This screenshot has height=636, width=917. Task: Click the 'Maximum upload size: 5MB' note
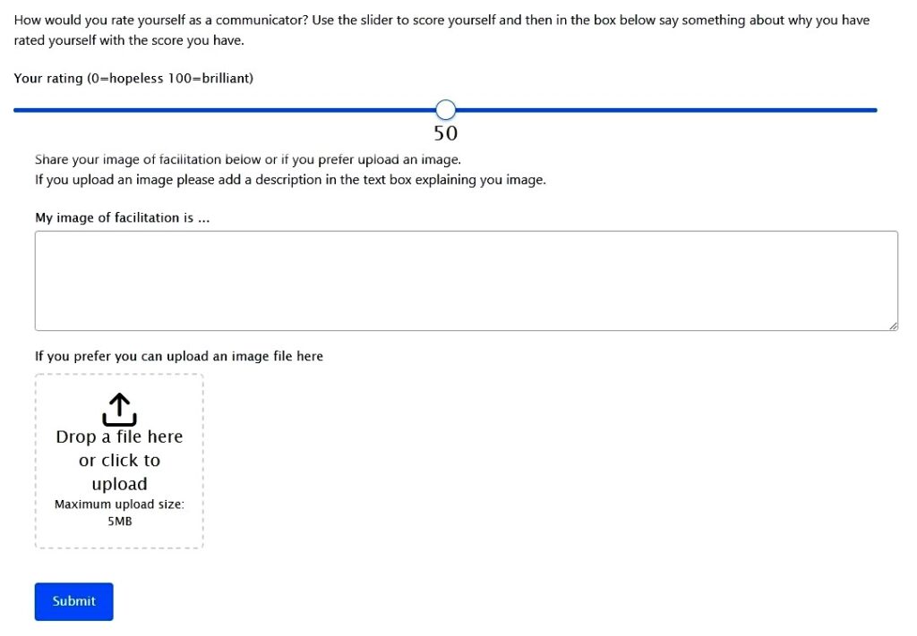(x=119, y=513)
